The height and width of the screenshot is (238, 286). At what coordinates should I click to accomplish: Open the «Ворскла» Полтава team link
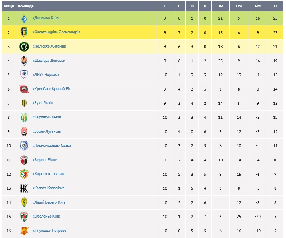click(x=49, y=174)
